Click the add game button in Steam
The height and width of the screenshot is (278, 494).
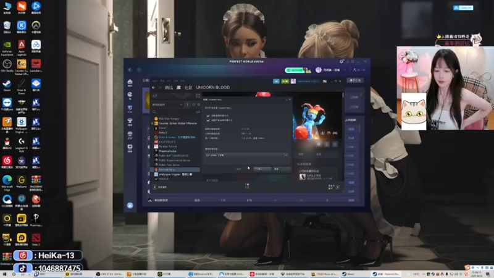pos(160,187)
